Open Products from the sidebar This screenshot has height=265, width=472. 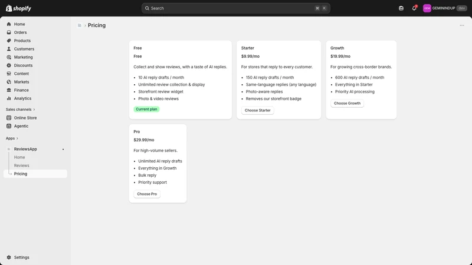(22, 41)
